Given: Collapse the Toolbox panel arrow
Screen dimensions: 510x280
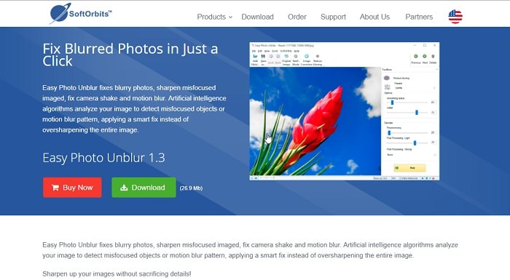Looking at the screenshot, I should [x=436, y=70].
